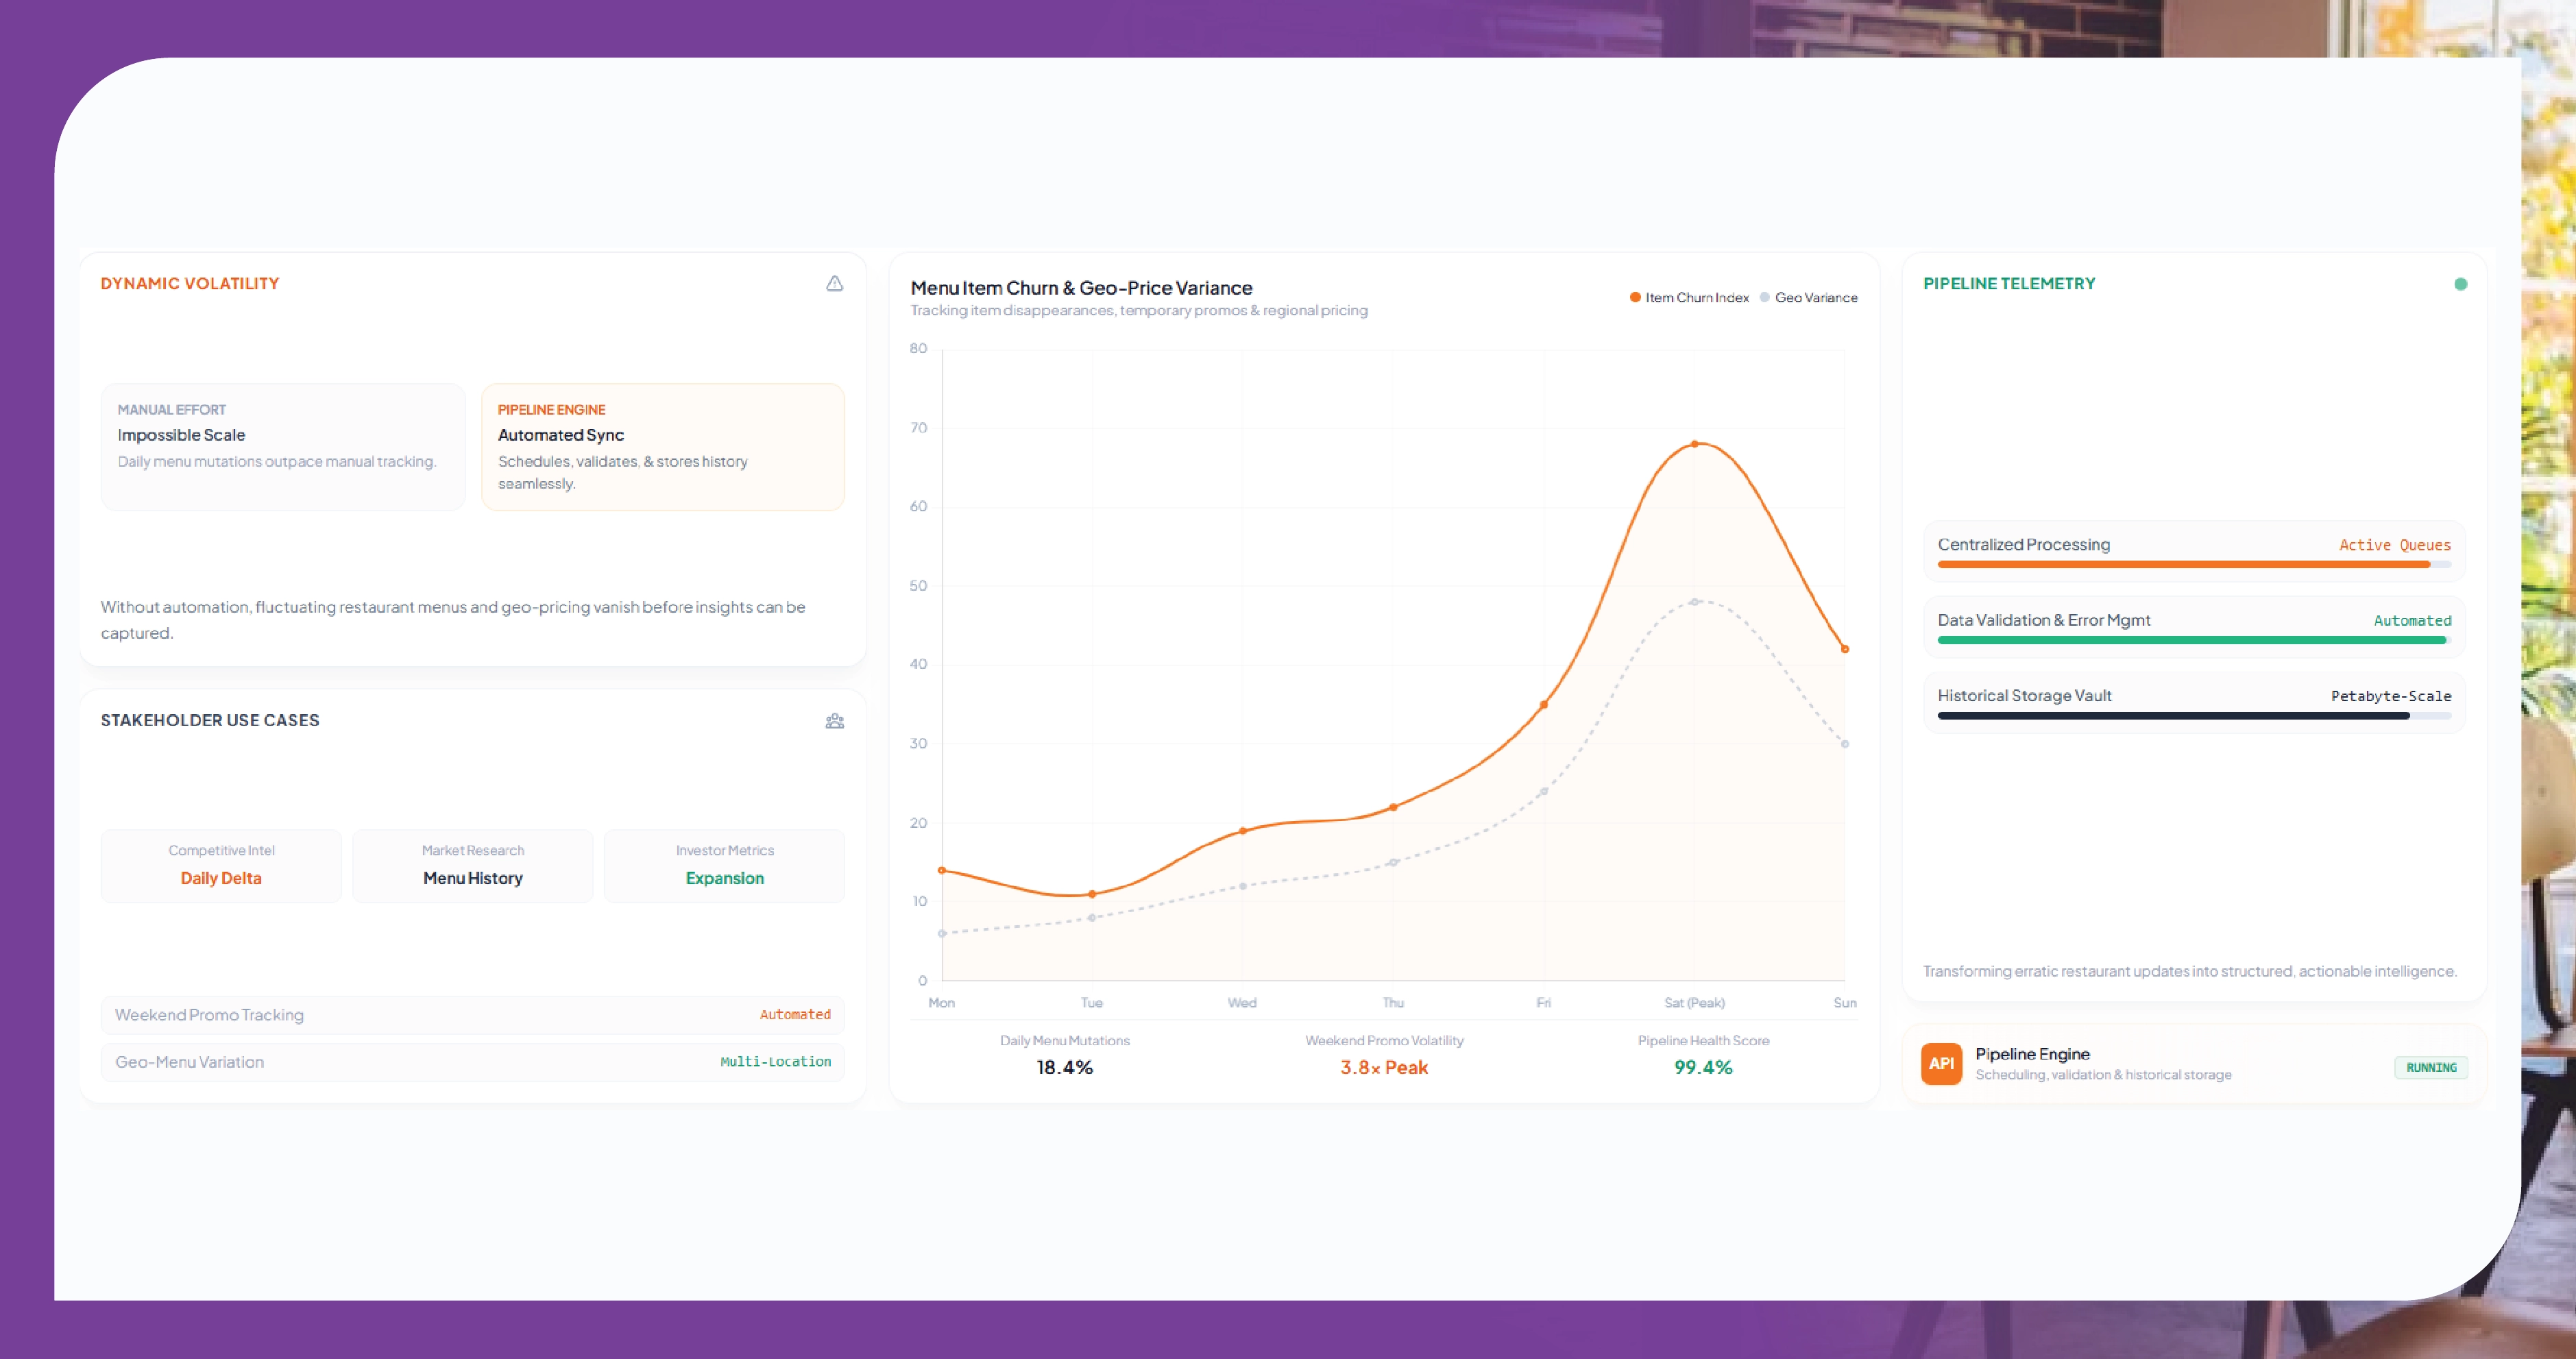Screen dimensions: 2576x1359
Task: Click the DYNAMIC VOLATILITY heading
Action: coord(190,284)
